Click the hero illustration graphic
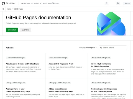Viewport: 133px width, 99px height. click(x=111, y=24)
